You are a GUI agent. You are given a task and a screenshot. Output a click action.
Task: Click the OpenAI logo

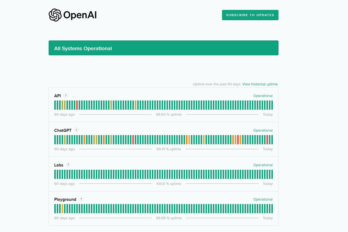click(x=72, y=15)
